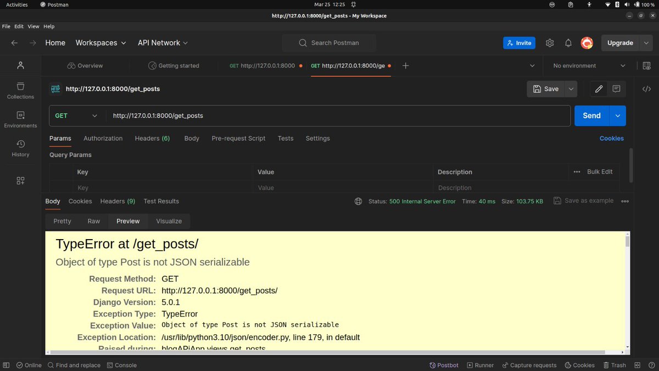
Task: Select the Headers (6) request tab
Action: click(x=152, y=139)
